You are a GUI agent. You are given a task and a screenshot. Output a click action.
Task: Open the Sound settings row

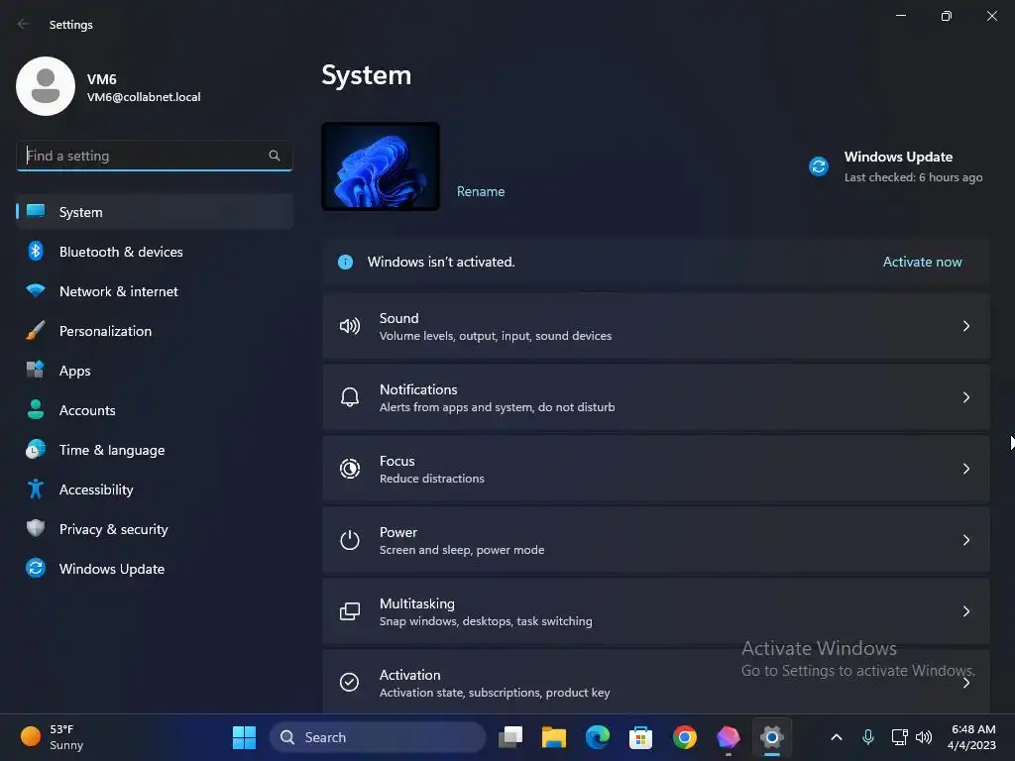[x=656, y=326]
